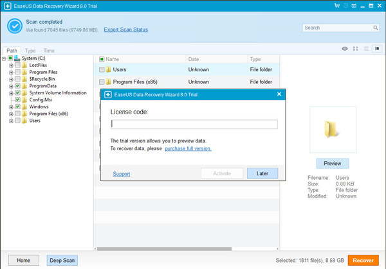Expand the $Recycle.Bin tree node
Viewport: 386px width, 269px height.
11,80
